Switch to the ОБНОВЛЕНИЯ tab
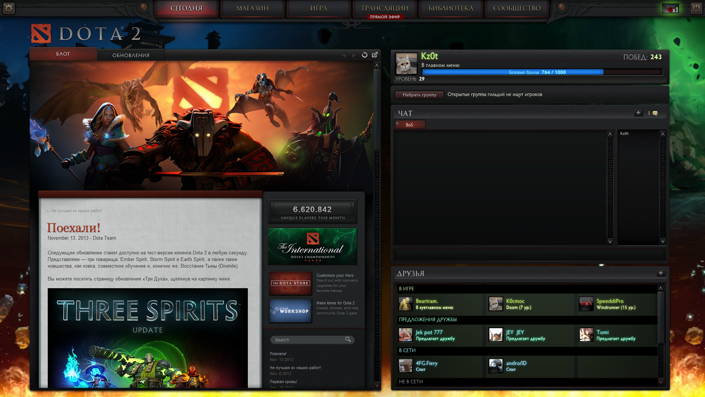The width and height of the screenshot is (705, 397). pyautogui.click(x=131, y=55)
